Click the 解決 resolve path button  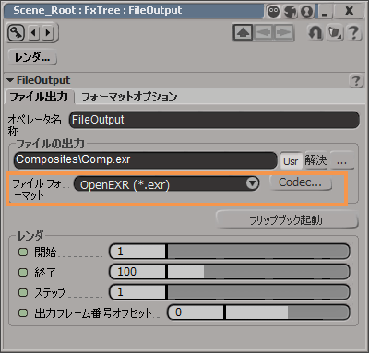click(315, 160)
